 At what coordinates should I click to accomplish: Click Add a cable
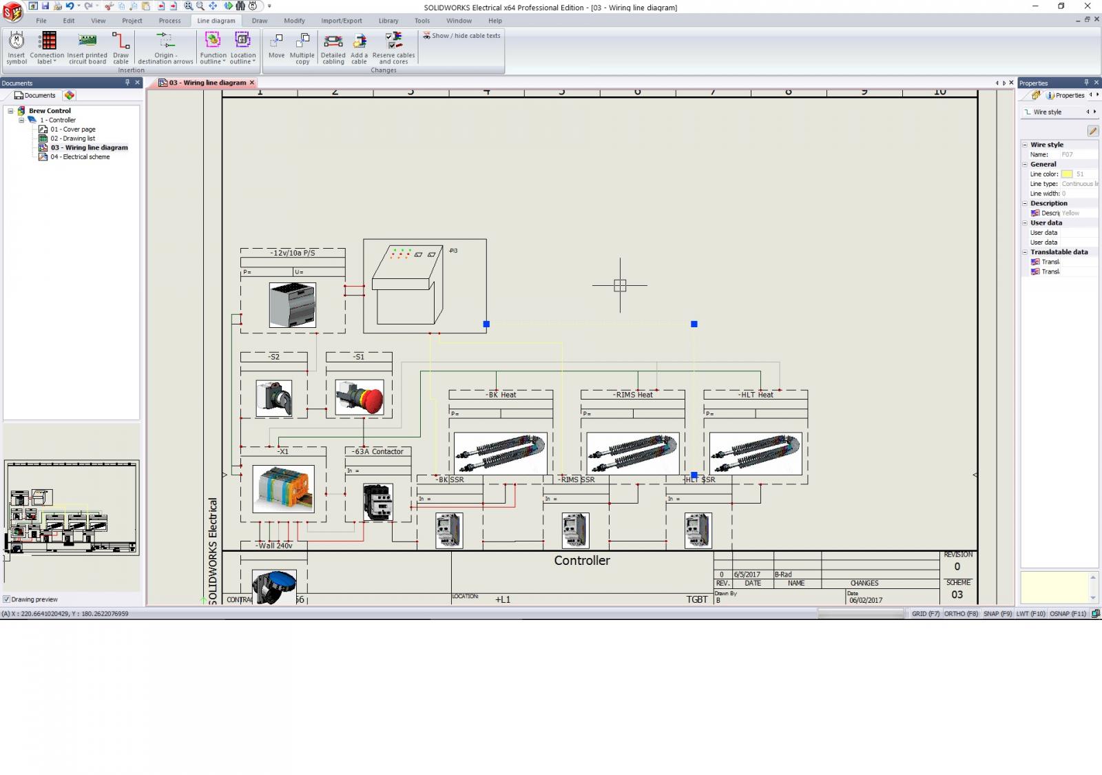(x=360, y=48)
